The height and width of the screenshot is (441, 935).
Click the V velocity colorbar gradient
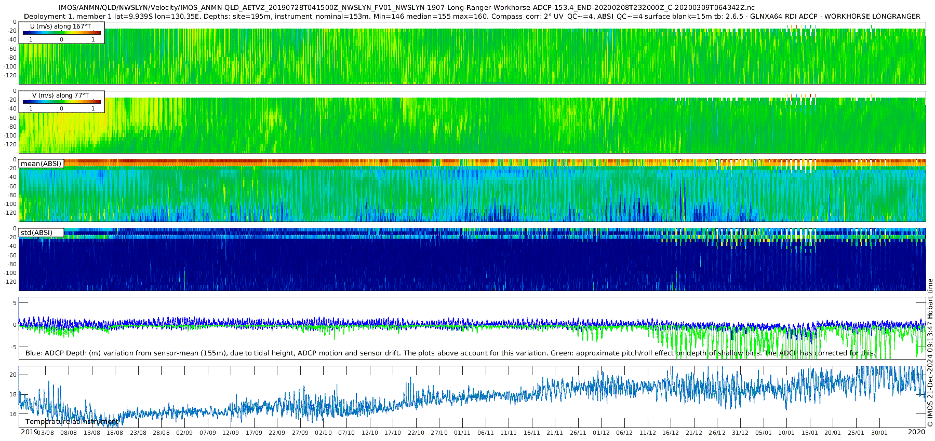(62, 102)
